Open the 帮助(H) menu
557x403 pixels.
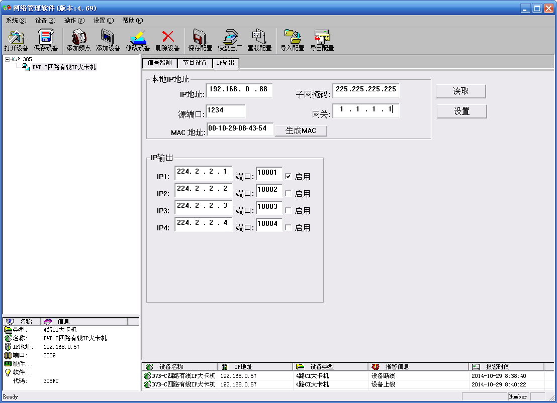click(133, 21)
